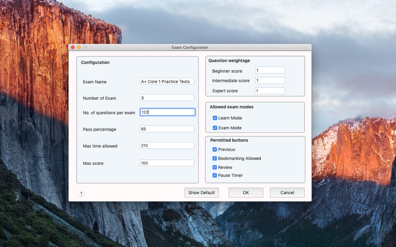Focus the Max score input field
Screen dimensions: 396x247
click(x=167, y=163)
